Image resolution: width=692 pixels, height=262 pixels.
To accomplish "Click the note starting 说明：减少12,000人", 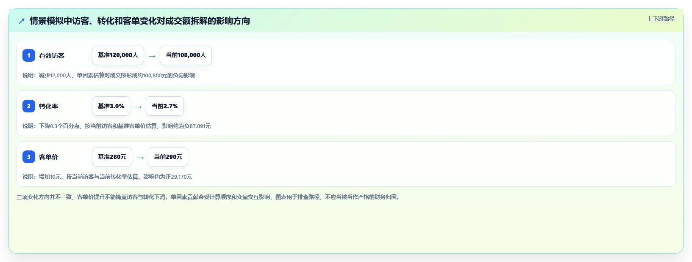I will pyautogui.click(x=108, y=75).
